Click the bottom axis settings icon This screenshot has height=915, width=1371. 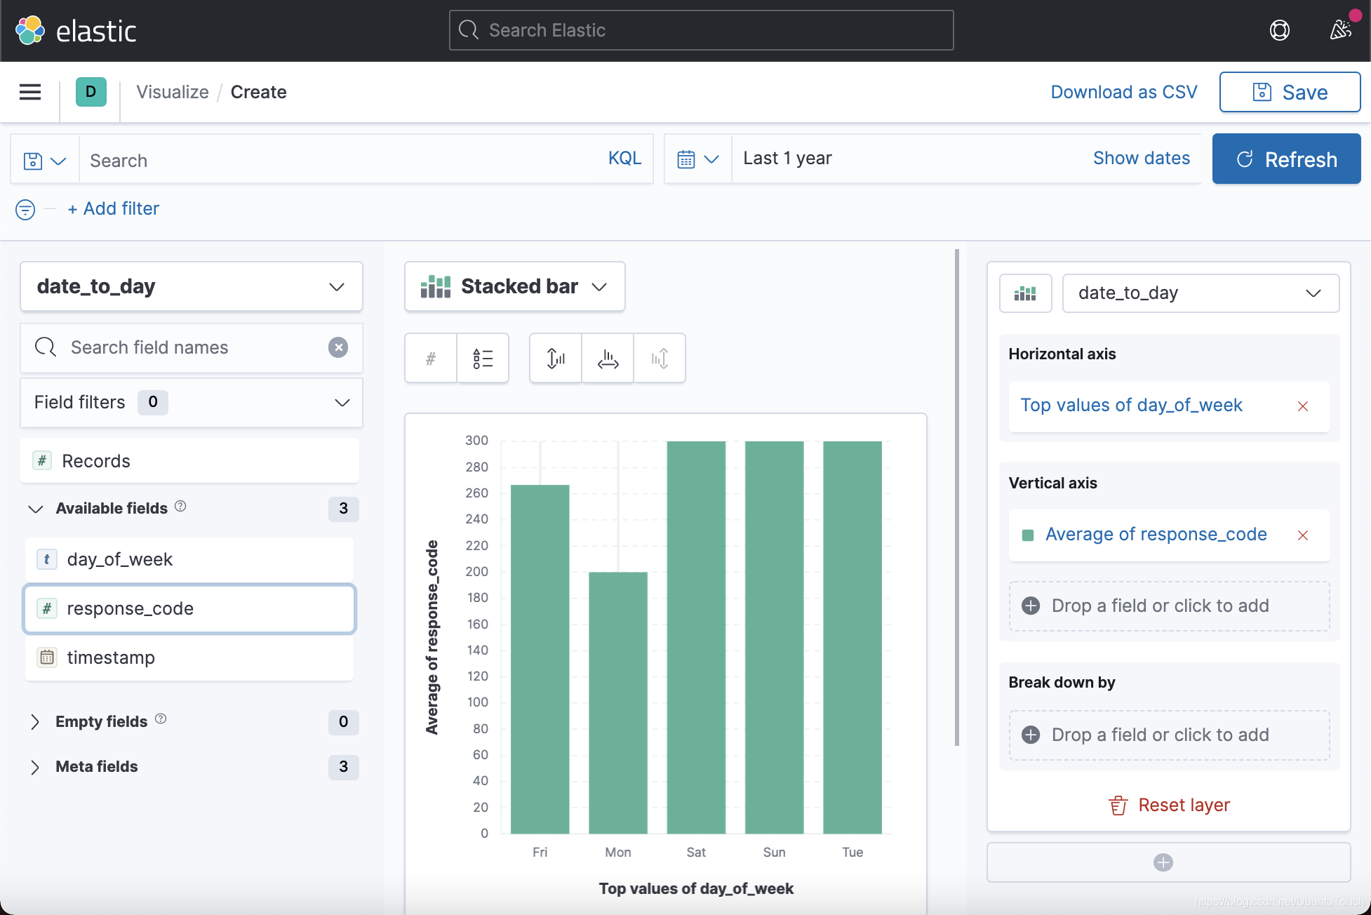[607, 358]
